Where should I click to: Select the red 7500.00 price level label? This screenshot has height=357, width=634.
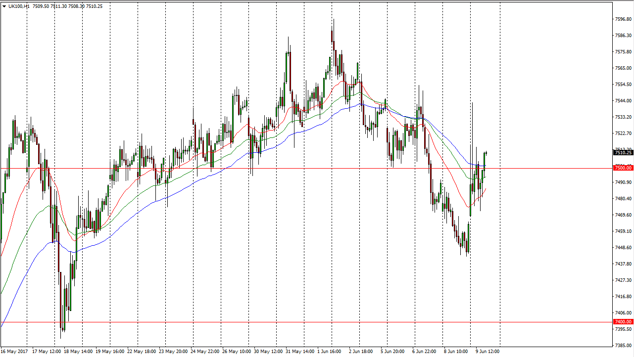click(x=623, y=168)
